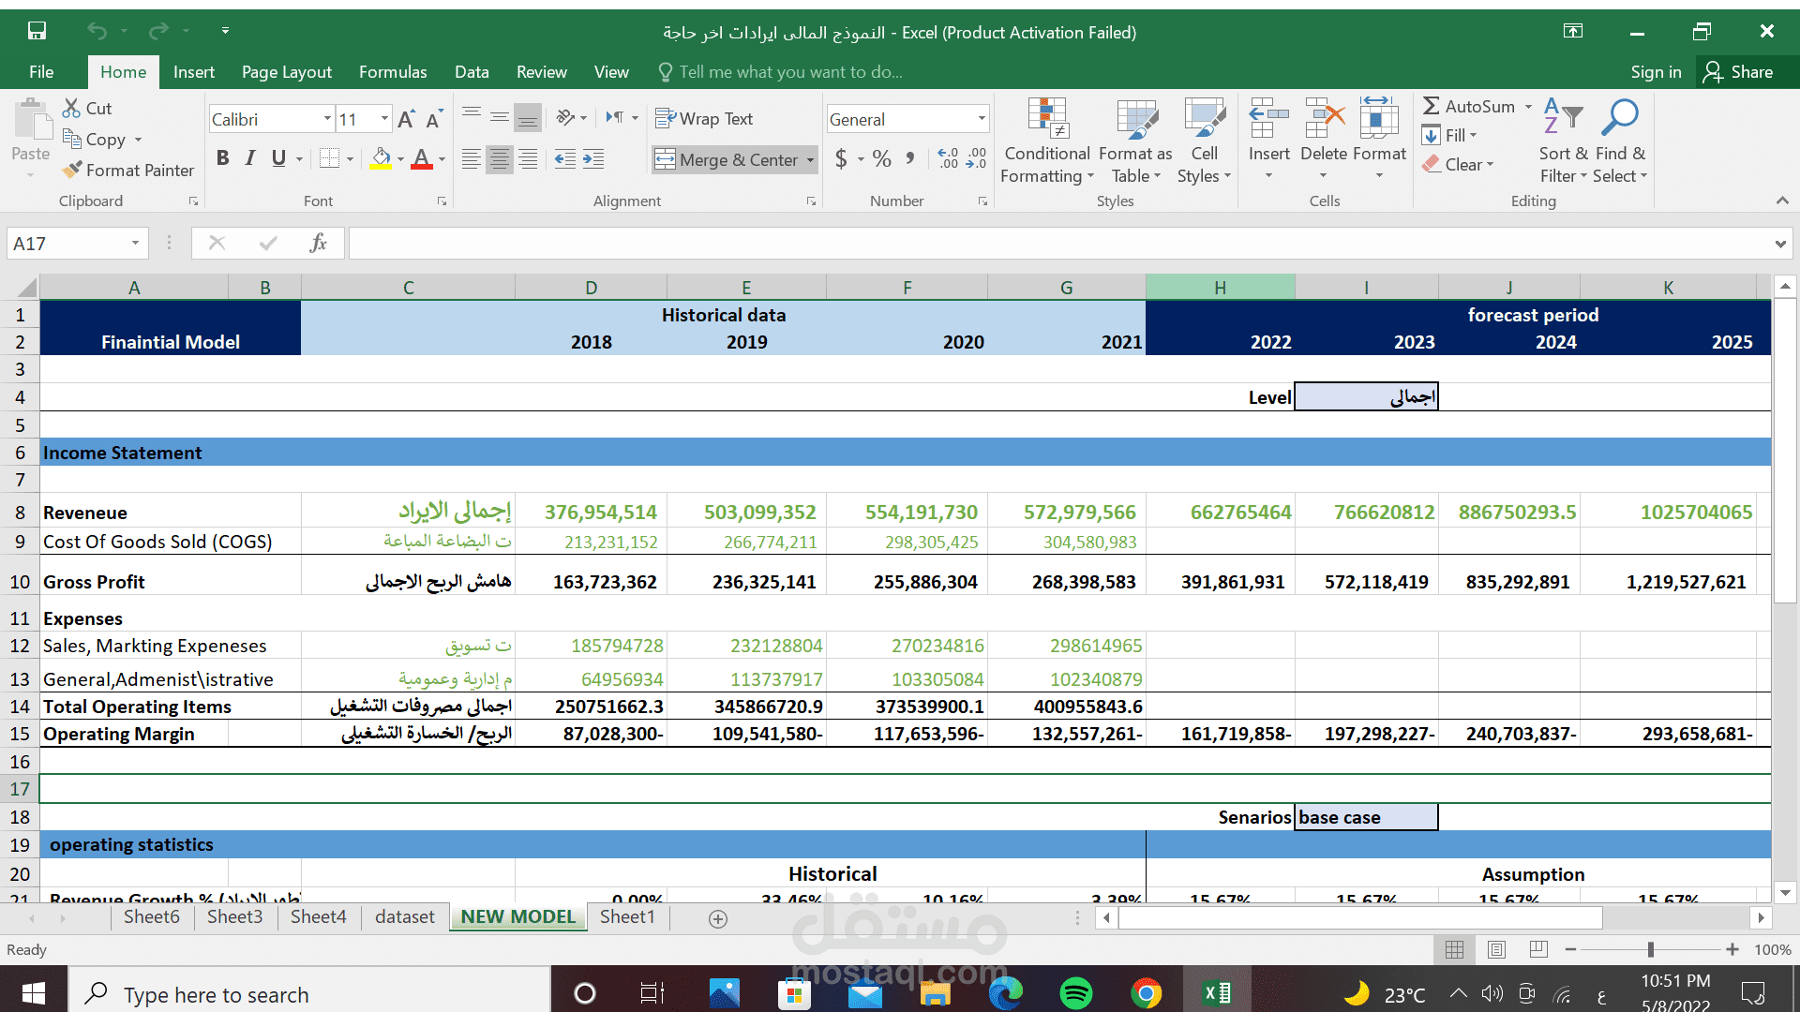Click the Increase Indent icon
The image size is (1800, 1012).
point(593,159)
